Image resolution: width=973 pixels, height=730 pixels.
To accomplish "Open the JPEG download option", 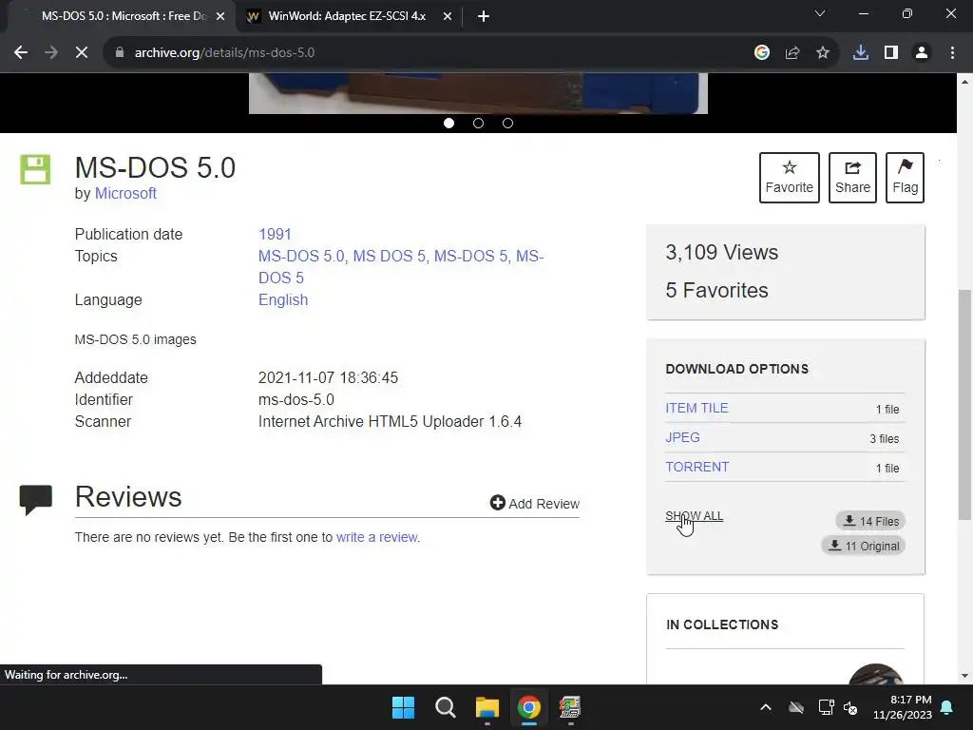I will [x=682, y=437].
